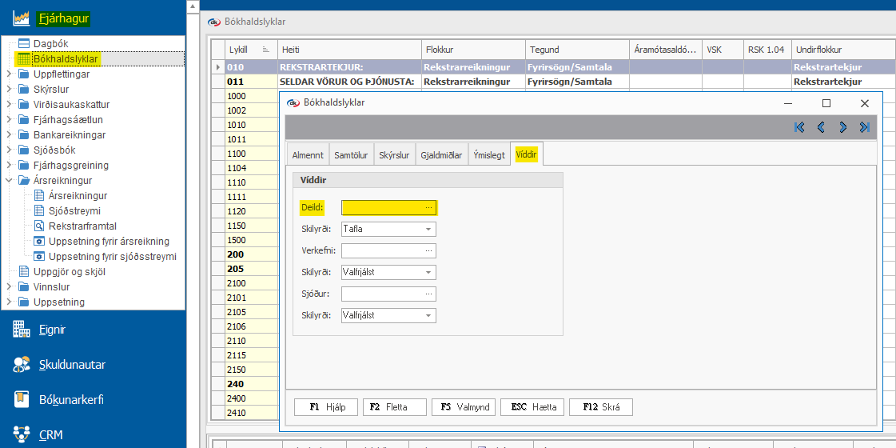Open Skilyrði dropdown showing Tafla

pos(429,229)
